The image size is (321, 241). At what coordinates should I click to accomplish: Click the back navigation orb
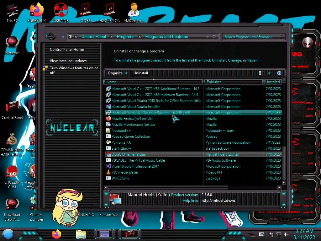(x=50, y=36)
